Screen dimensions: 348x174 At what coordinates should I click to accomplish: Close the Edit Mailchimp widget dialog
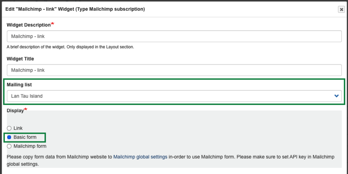(x=341, y=9)
